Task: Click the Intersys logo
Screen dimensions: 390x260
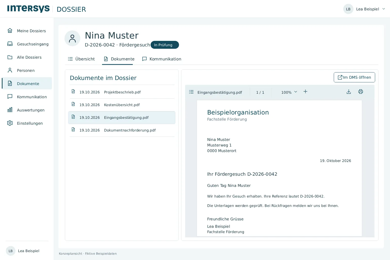Action: [x=28, y=9]
